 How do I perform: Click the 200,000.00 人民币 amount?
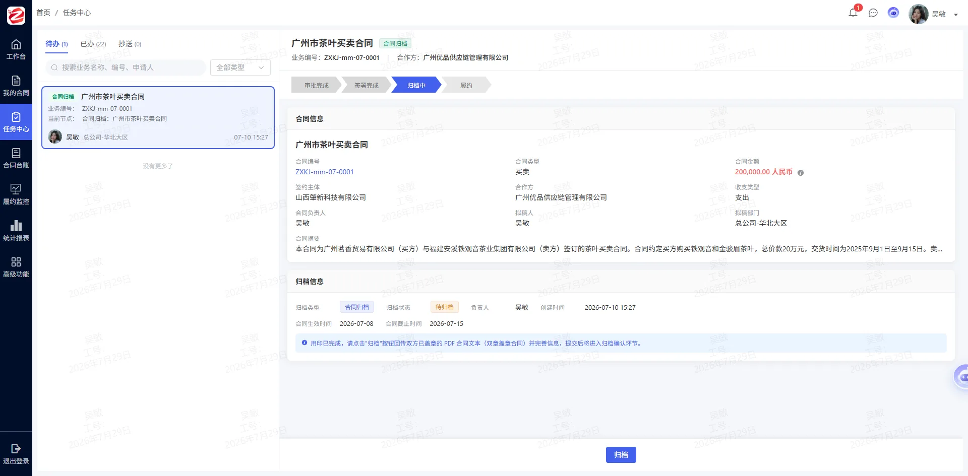(x=764, y=172)
